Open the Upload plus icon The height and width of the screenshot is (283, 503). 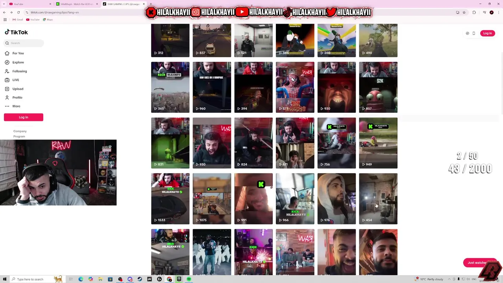point(7,89)
